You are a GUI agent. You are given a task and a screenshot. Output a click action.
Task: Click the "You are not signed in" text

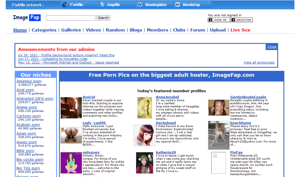(224, 15)
